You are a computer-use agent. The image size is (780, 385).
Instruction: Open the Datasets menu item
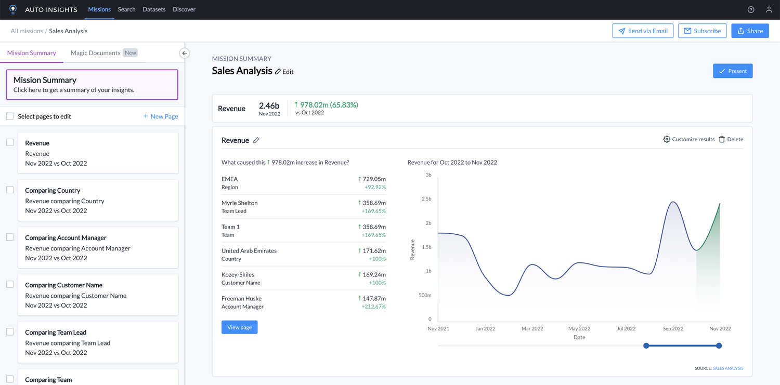pos(154,9)
